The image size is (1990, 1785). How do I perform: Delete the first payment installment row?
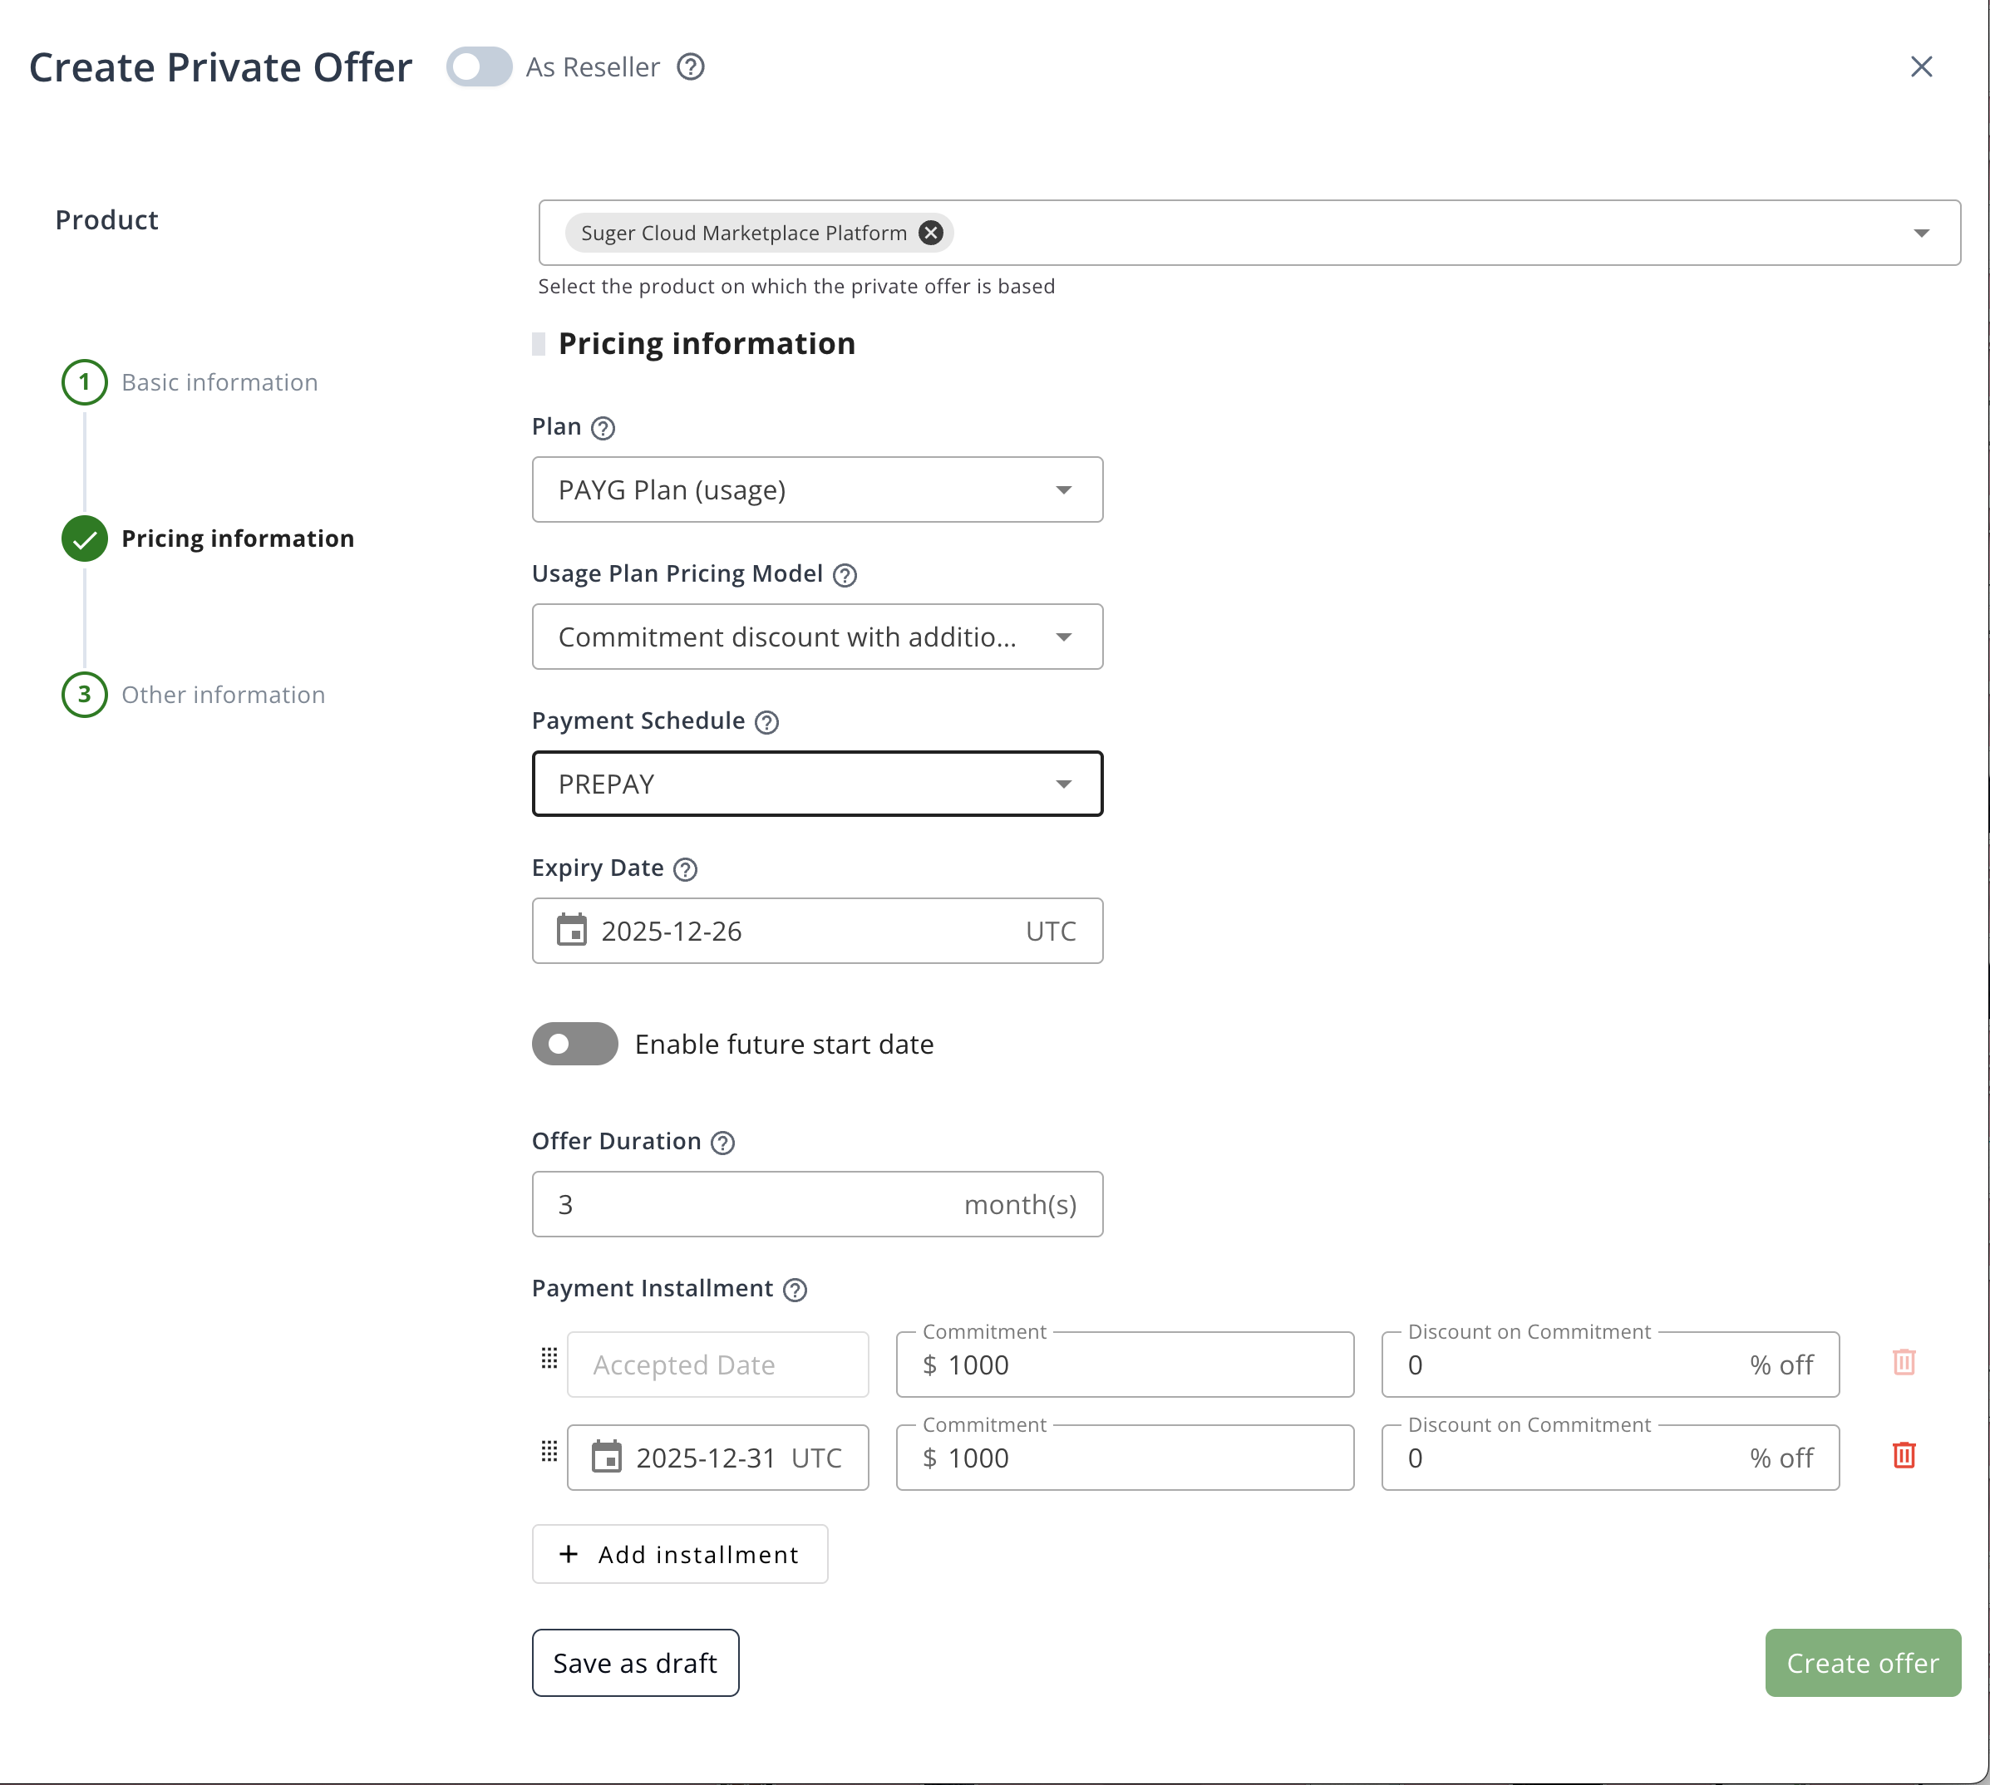[x=1904, y=1364]
